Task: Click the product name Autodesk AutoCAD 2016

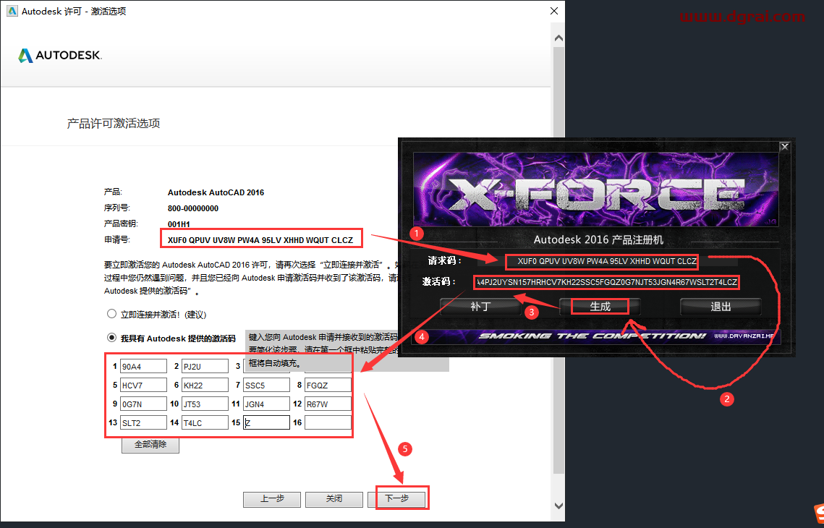Action: pyautogui.click(x=216, y=192)
